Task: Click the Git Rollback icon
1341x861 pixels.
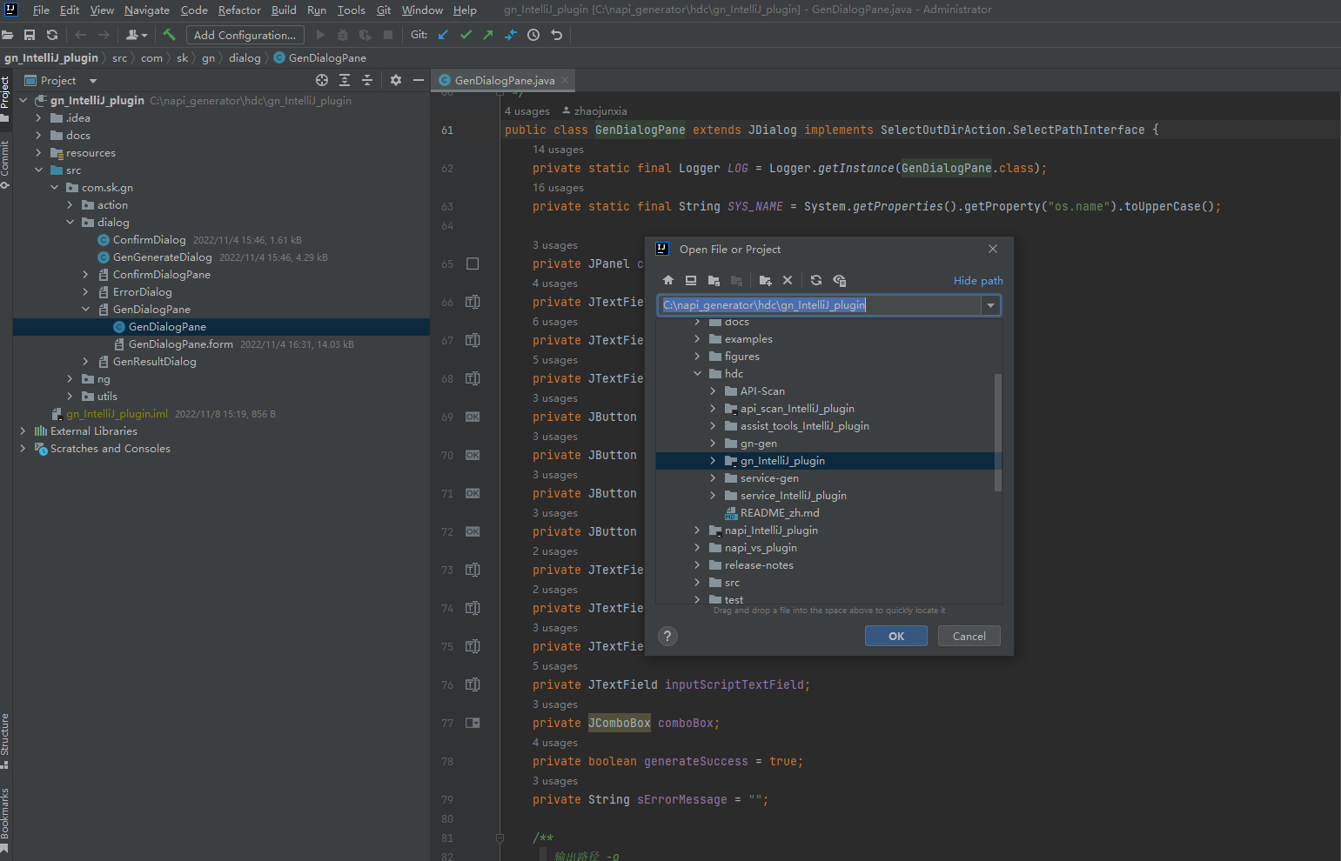Action: coord(557,35)
